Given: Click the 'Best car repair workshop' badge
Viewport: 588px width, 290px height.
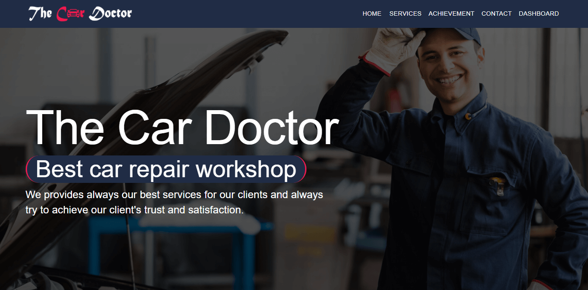Looking at the screenshot, I should (166, 169).
